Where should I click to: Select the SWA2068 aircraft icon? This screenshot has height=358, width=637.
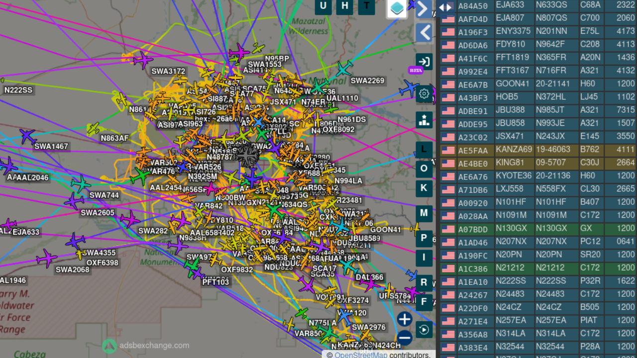point(47,258)
